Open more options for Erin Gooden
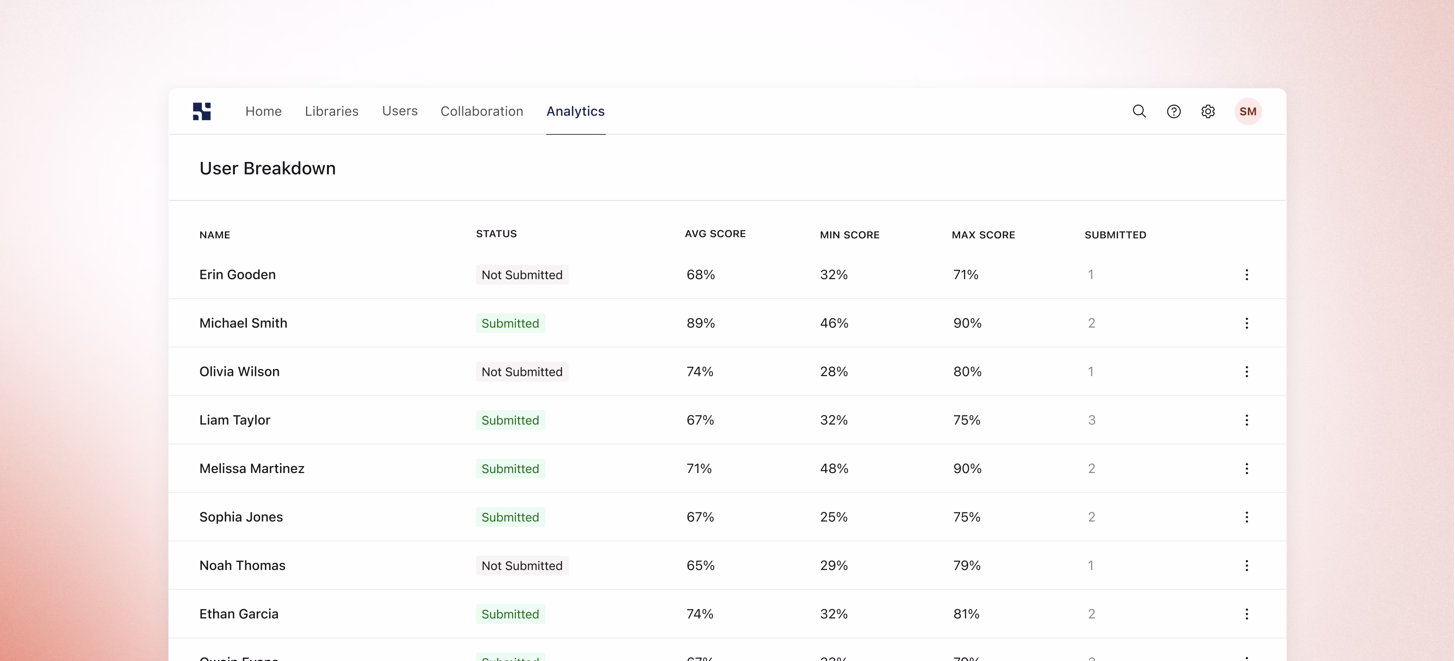Screen dimensions: 1455x661 [1247, 275]
